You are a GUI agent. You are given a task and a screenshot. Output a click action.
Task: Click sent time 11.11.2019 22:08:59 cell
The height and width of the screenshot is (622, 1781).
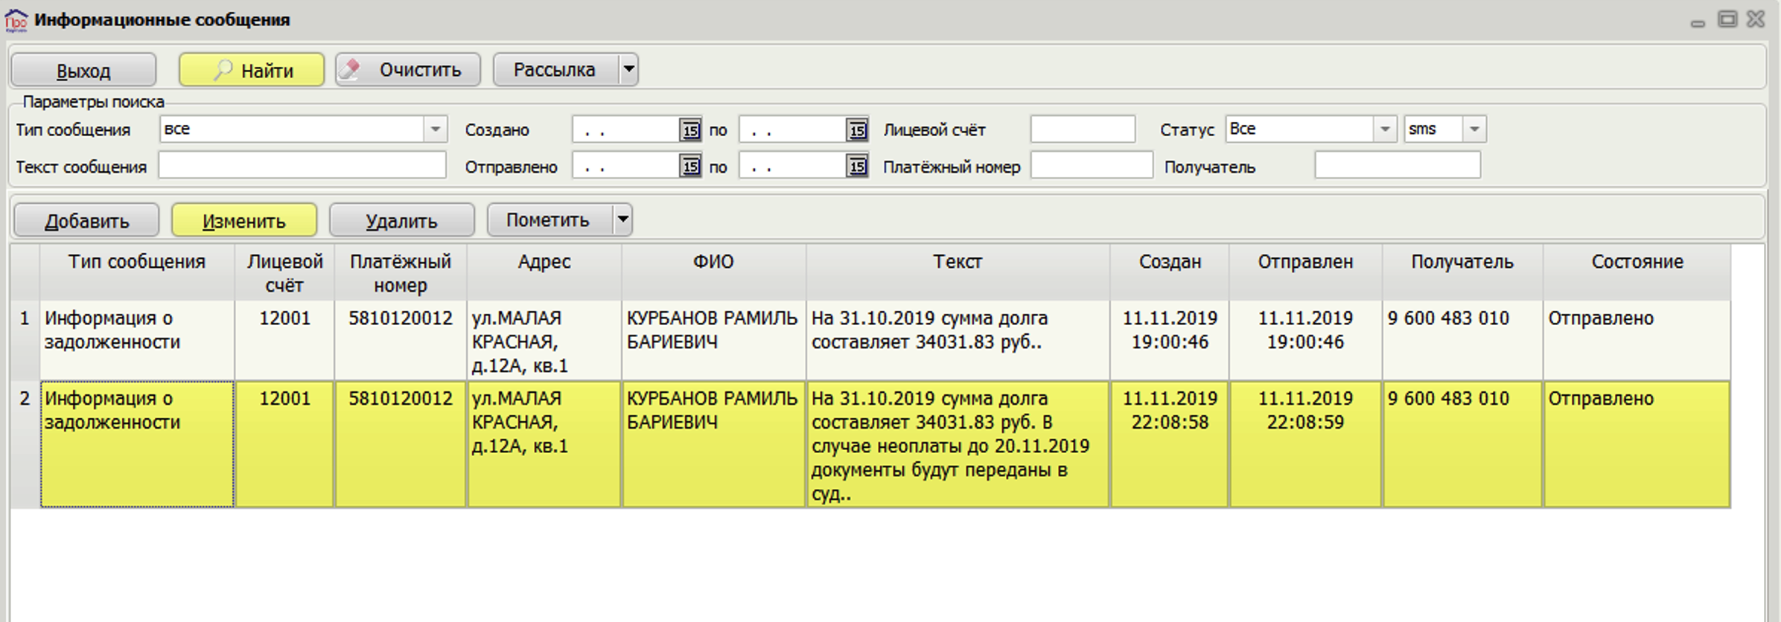(x=1305, y=444)
